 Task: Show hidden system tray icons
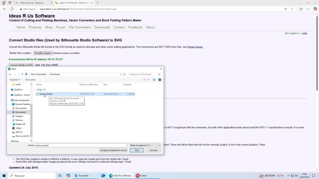click(x=288, y=176)
